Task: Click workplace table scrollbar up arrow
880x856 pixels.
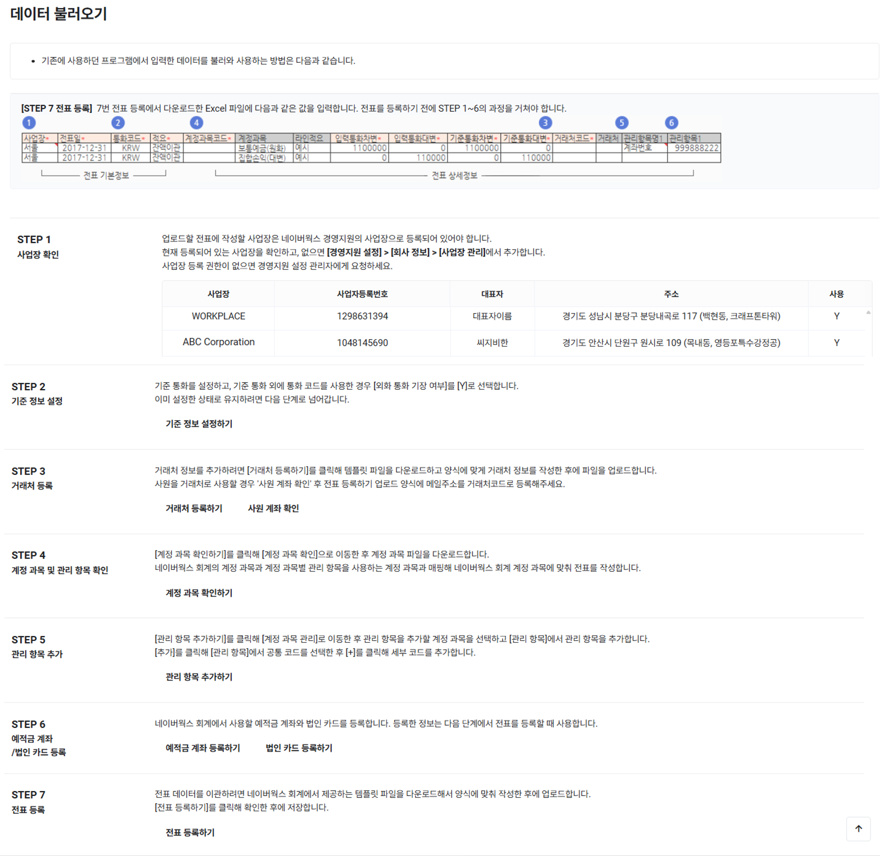Action: click(868, 312)
